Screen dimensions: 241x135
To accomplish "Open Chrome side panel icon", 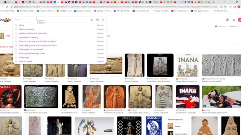I will pos(235,7).
